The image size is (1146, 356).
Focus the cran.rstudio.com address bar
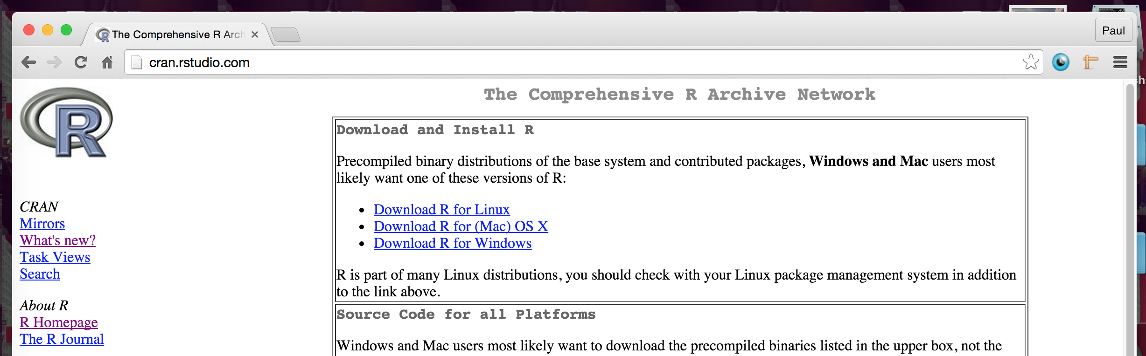[560, 62]
